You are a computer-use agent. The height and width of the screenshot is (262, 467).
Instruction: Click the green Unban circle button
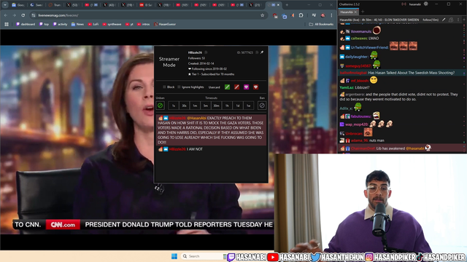point(161,106)
